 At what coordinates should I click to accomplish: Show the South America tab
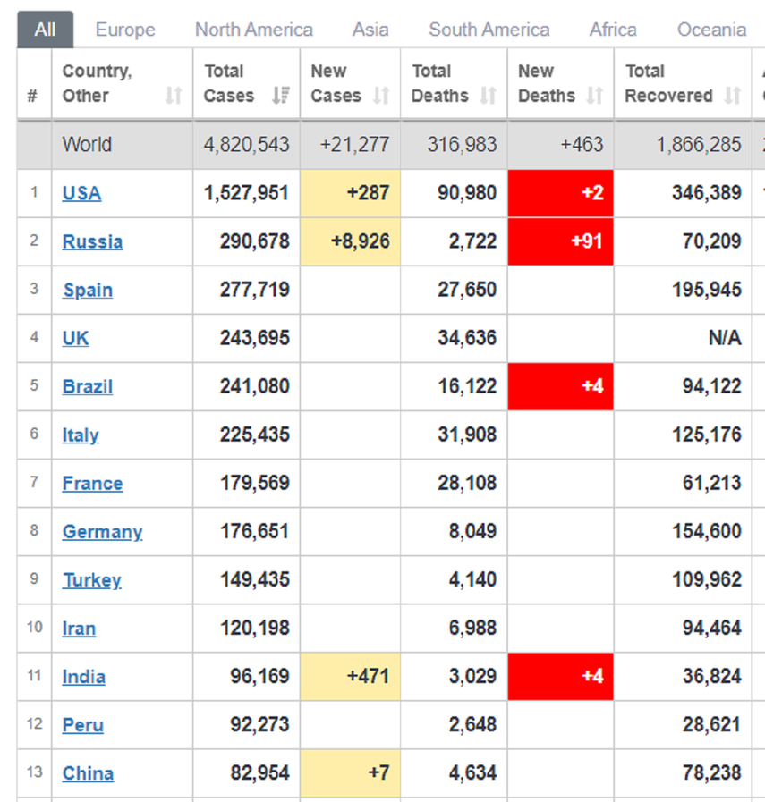click(x=489, y=30)
